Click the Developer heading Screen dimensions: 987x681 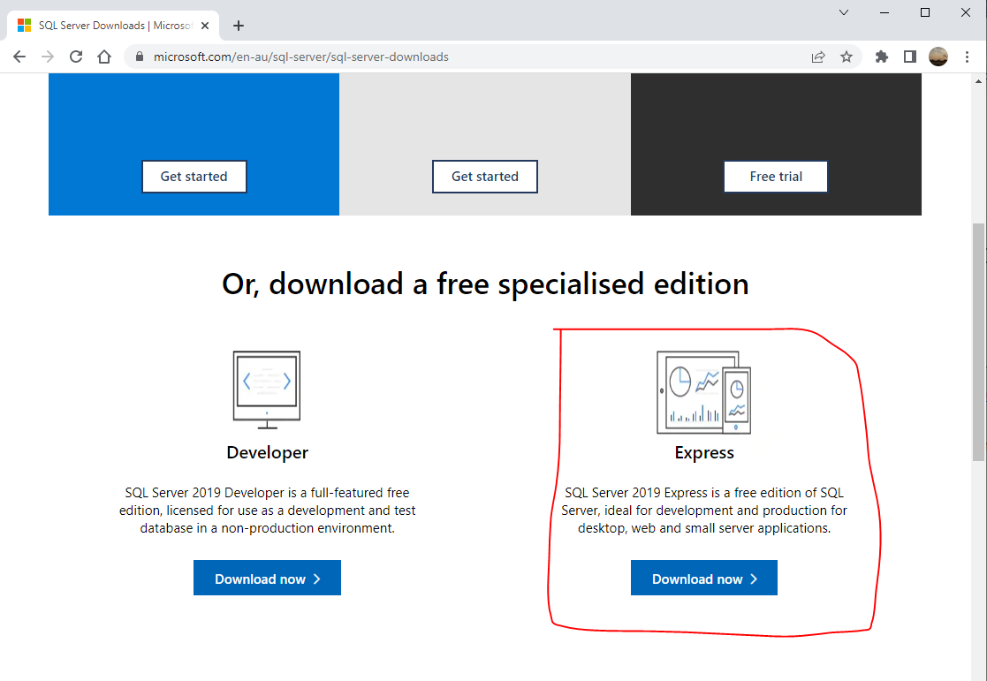pos(267,452)
